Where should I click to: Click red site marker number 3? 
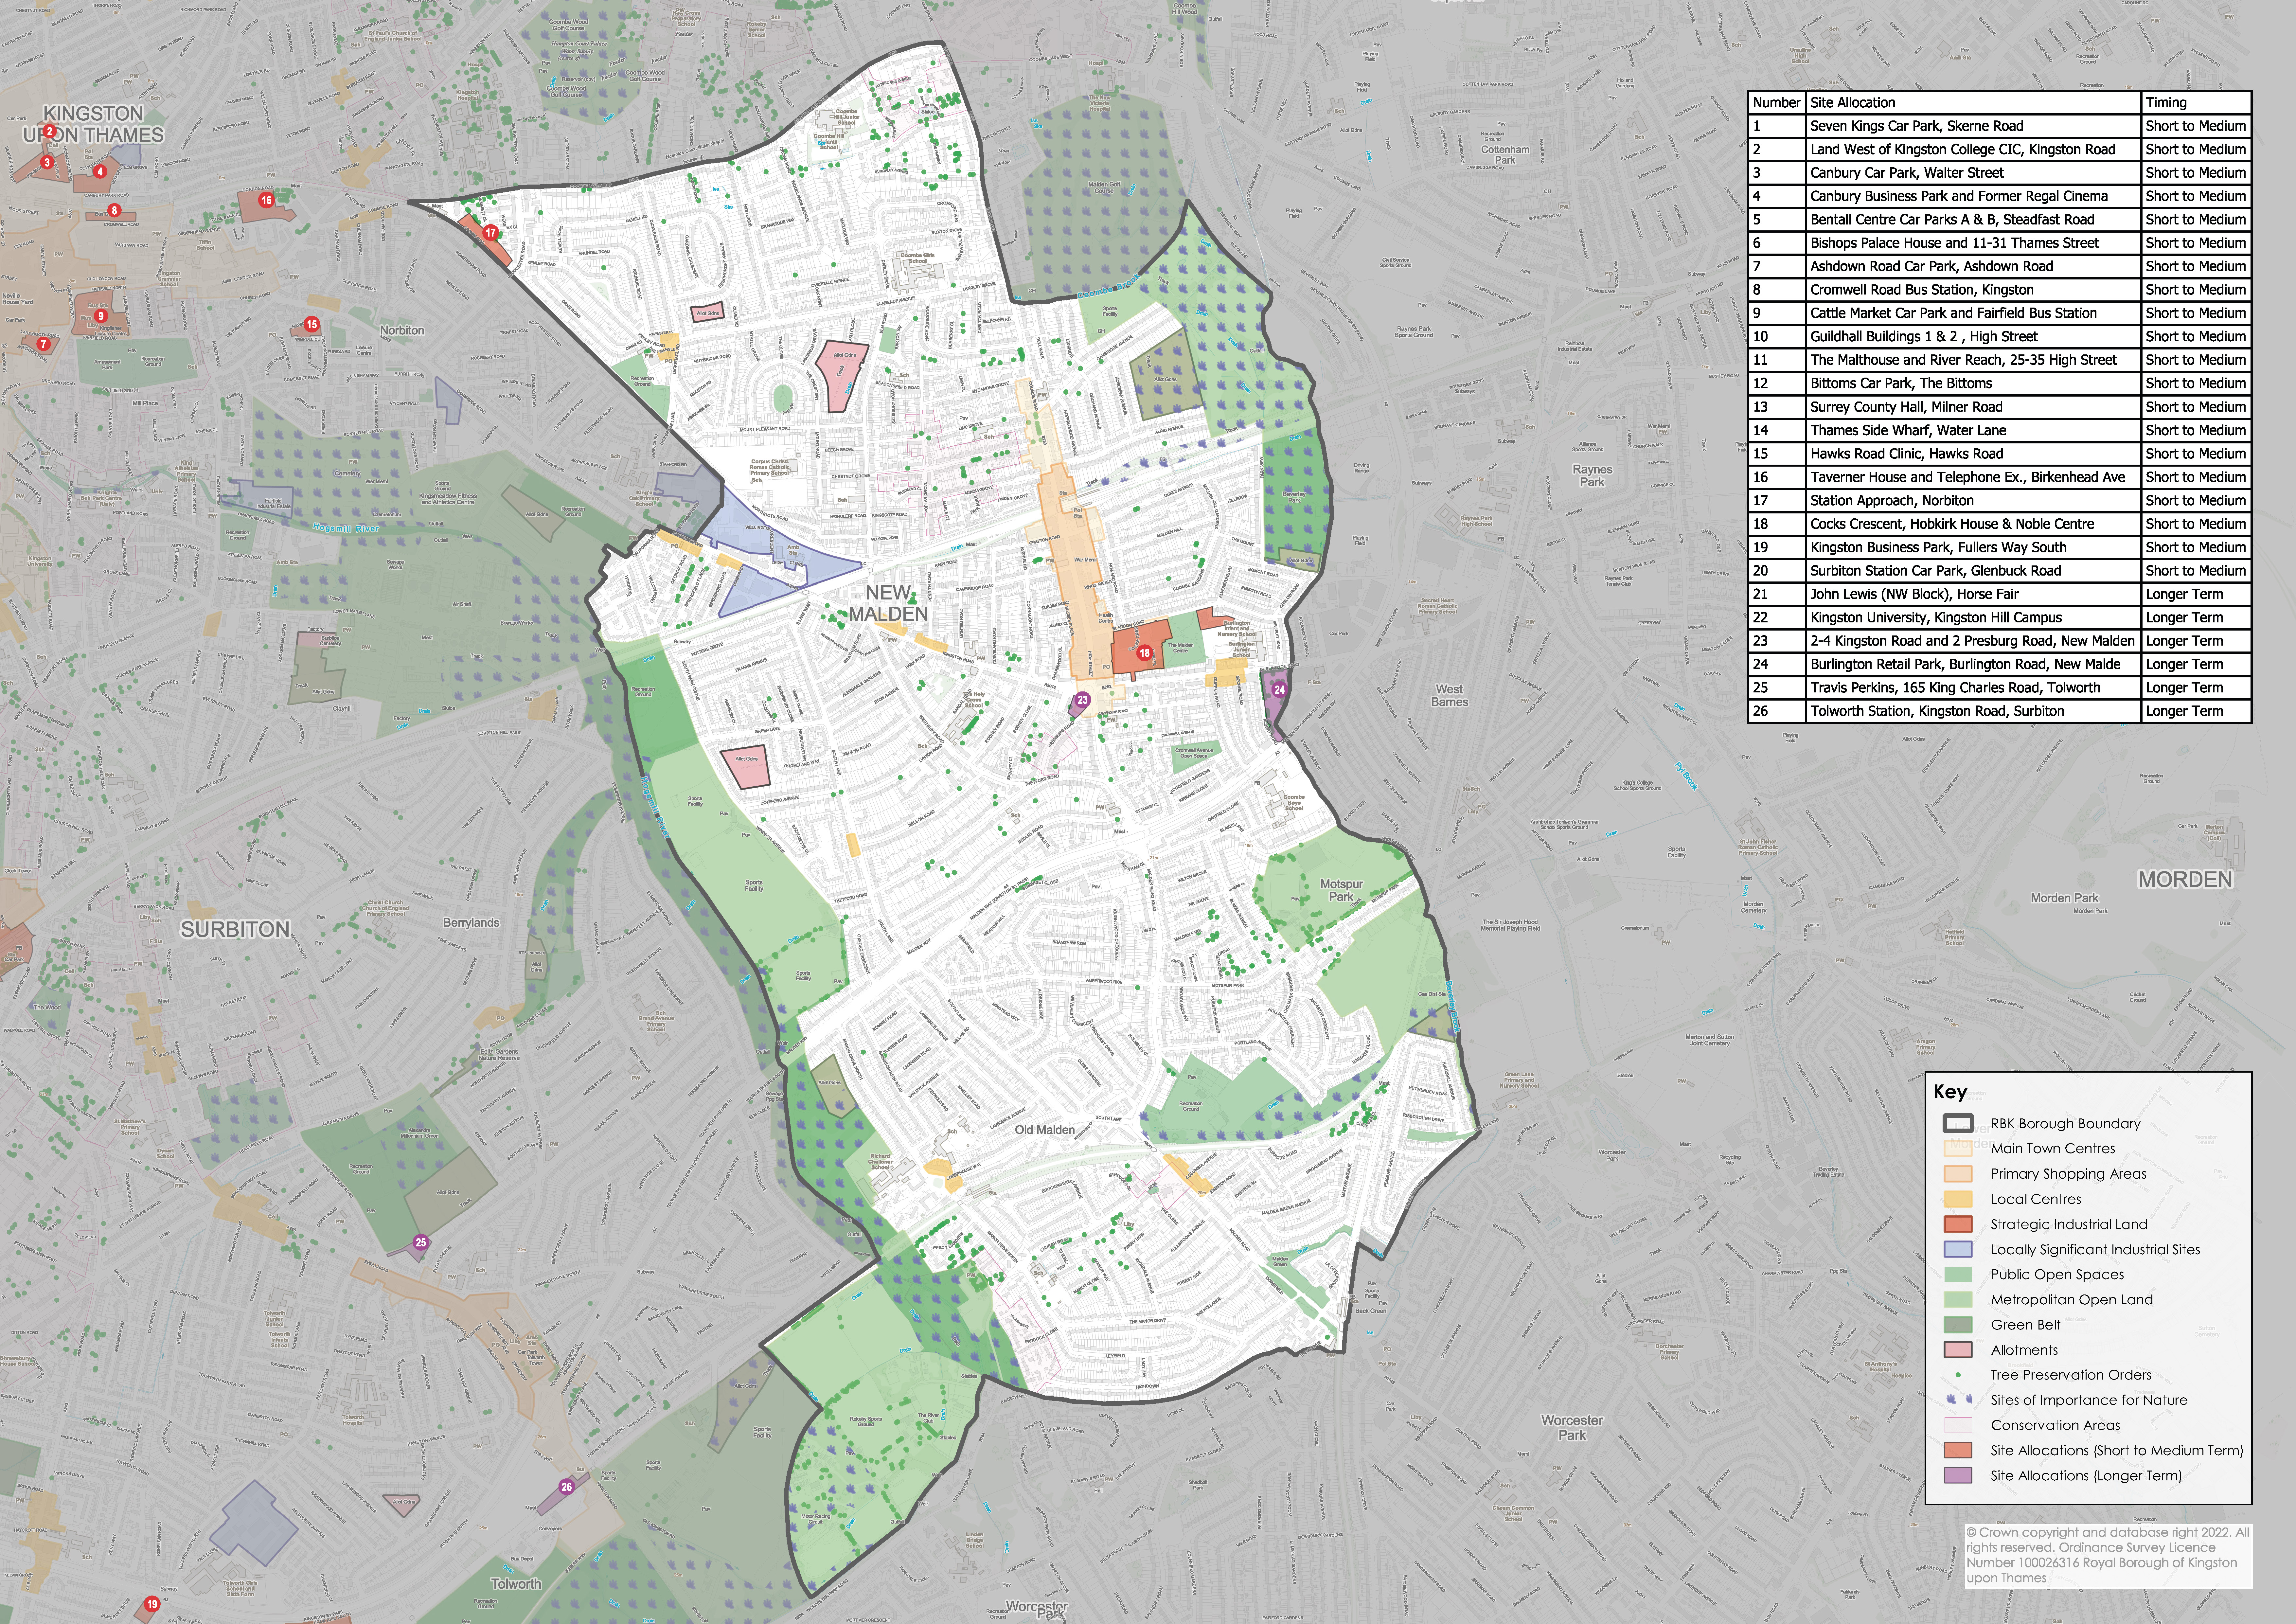tap(47, 162)
